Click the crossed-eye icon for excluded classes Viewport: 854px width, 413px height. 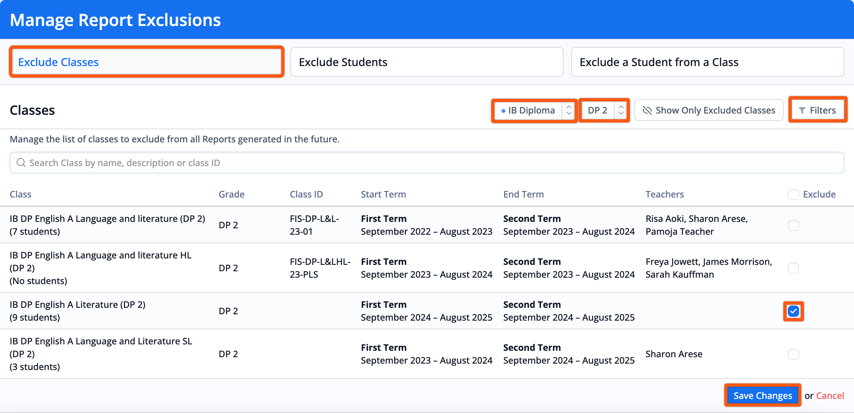647,110
